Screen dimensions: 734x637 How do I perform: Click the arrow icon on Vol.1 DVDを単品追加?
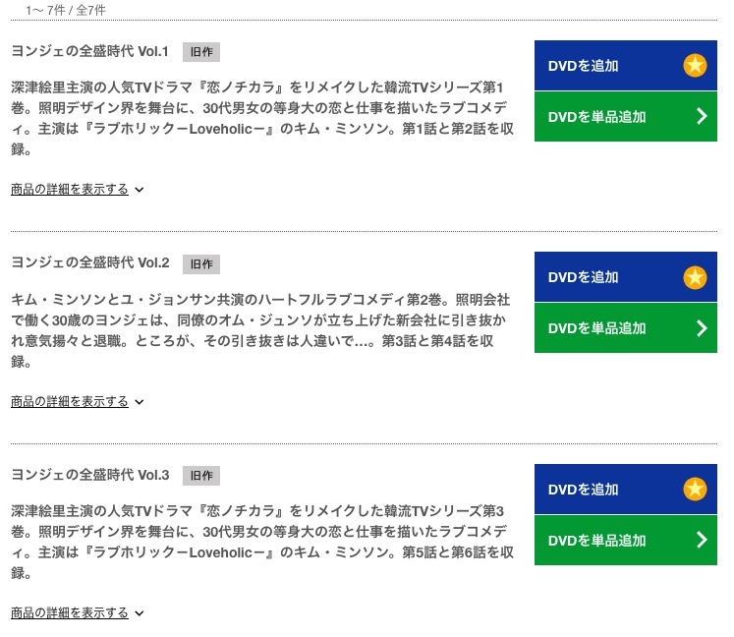click(702, 116)
